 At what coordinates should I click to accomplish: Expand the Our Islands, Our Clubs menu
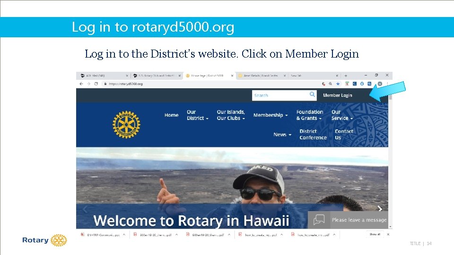231,115
